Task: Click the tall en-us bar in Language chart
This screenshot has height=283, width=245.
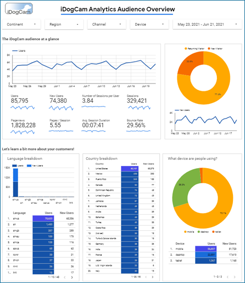Action: tap(15, 182)
